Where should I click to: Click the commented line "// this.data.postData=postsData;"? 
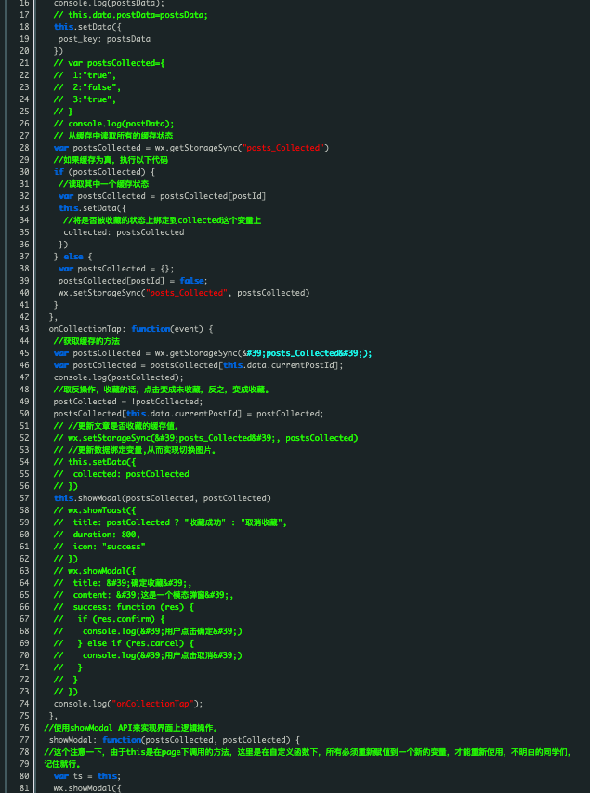130,15
